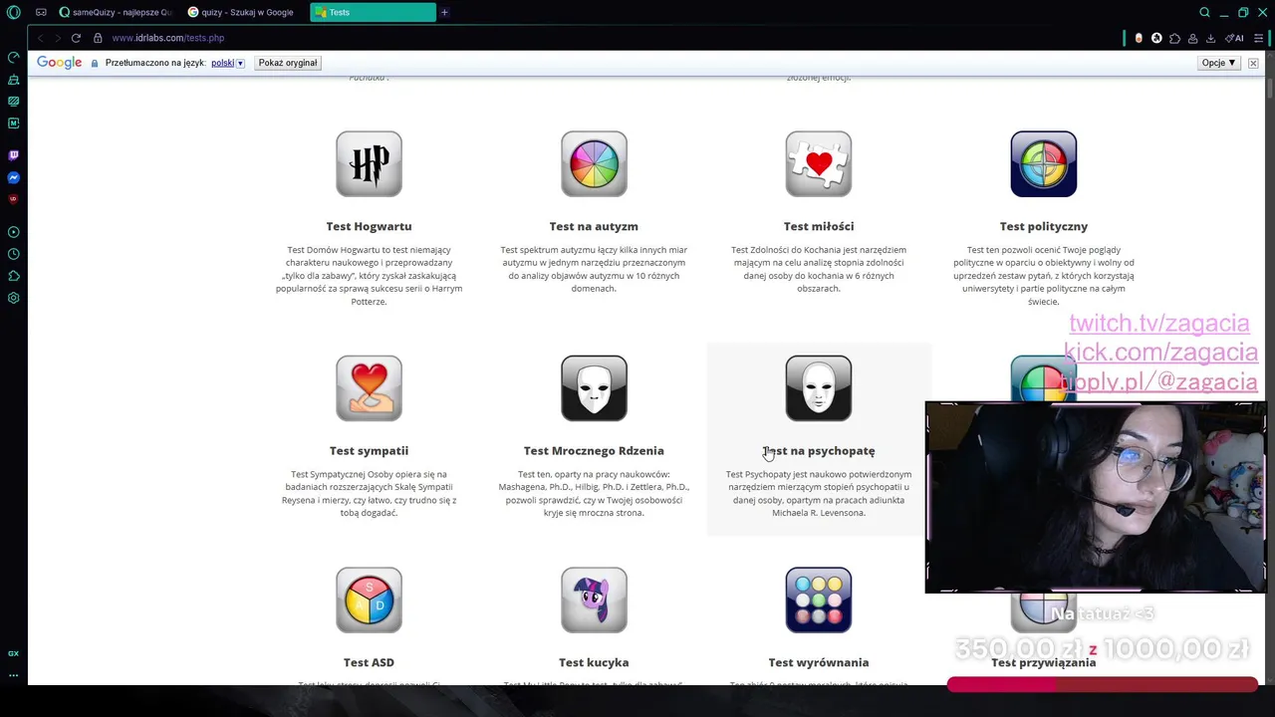Open the Test na autyzm color wheel icon
The image size is (1275, 717).
(x=594, y=163)
